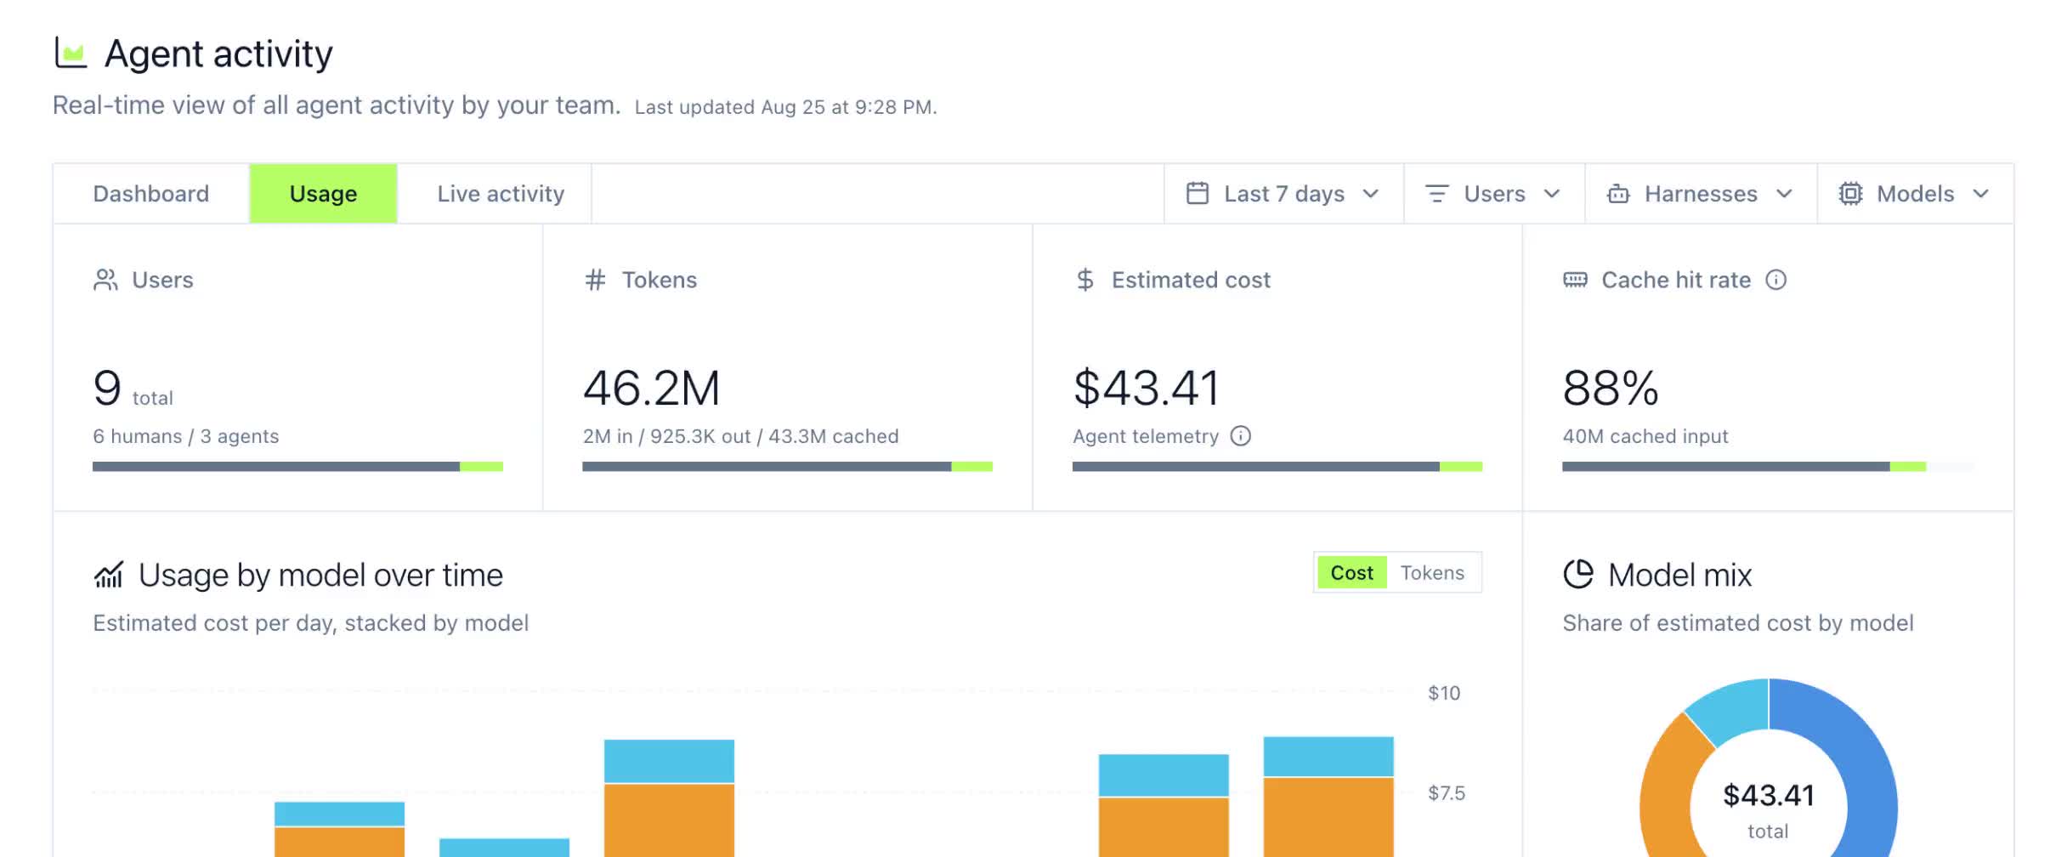The width and height of the screenshot is (2067, 857).
Task: Click the Cache hit rate progress bar
Action: click(x=1768, y=467)
